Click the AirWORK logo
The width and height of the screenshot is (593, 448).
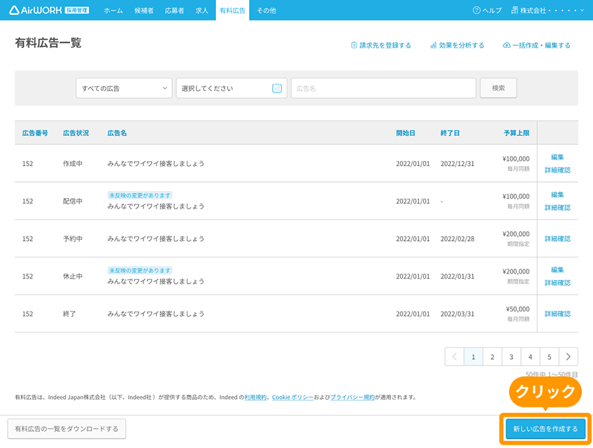coord(49,10)
